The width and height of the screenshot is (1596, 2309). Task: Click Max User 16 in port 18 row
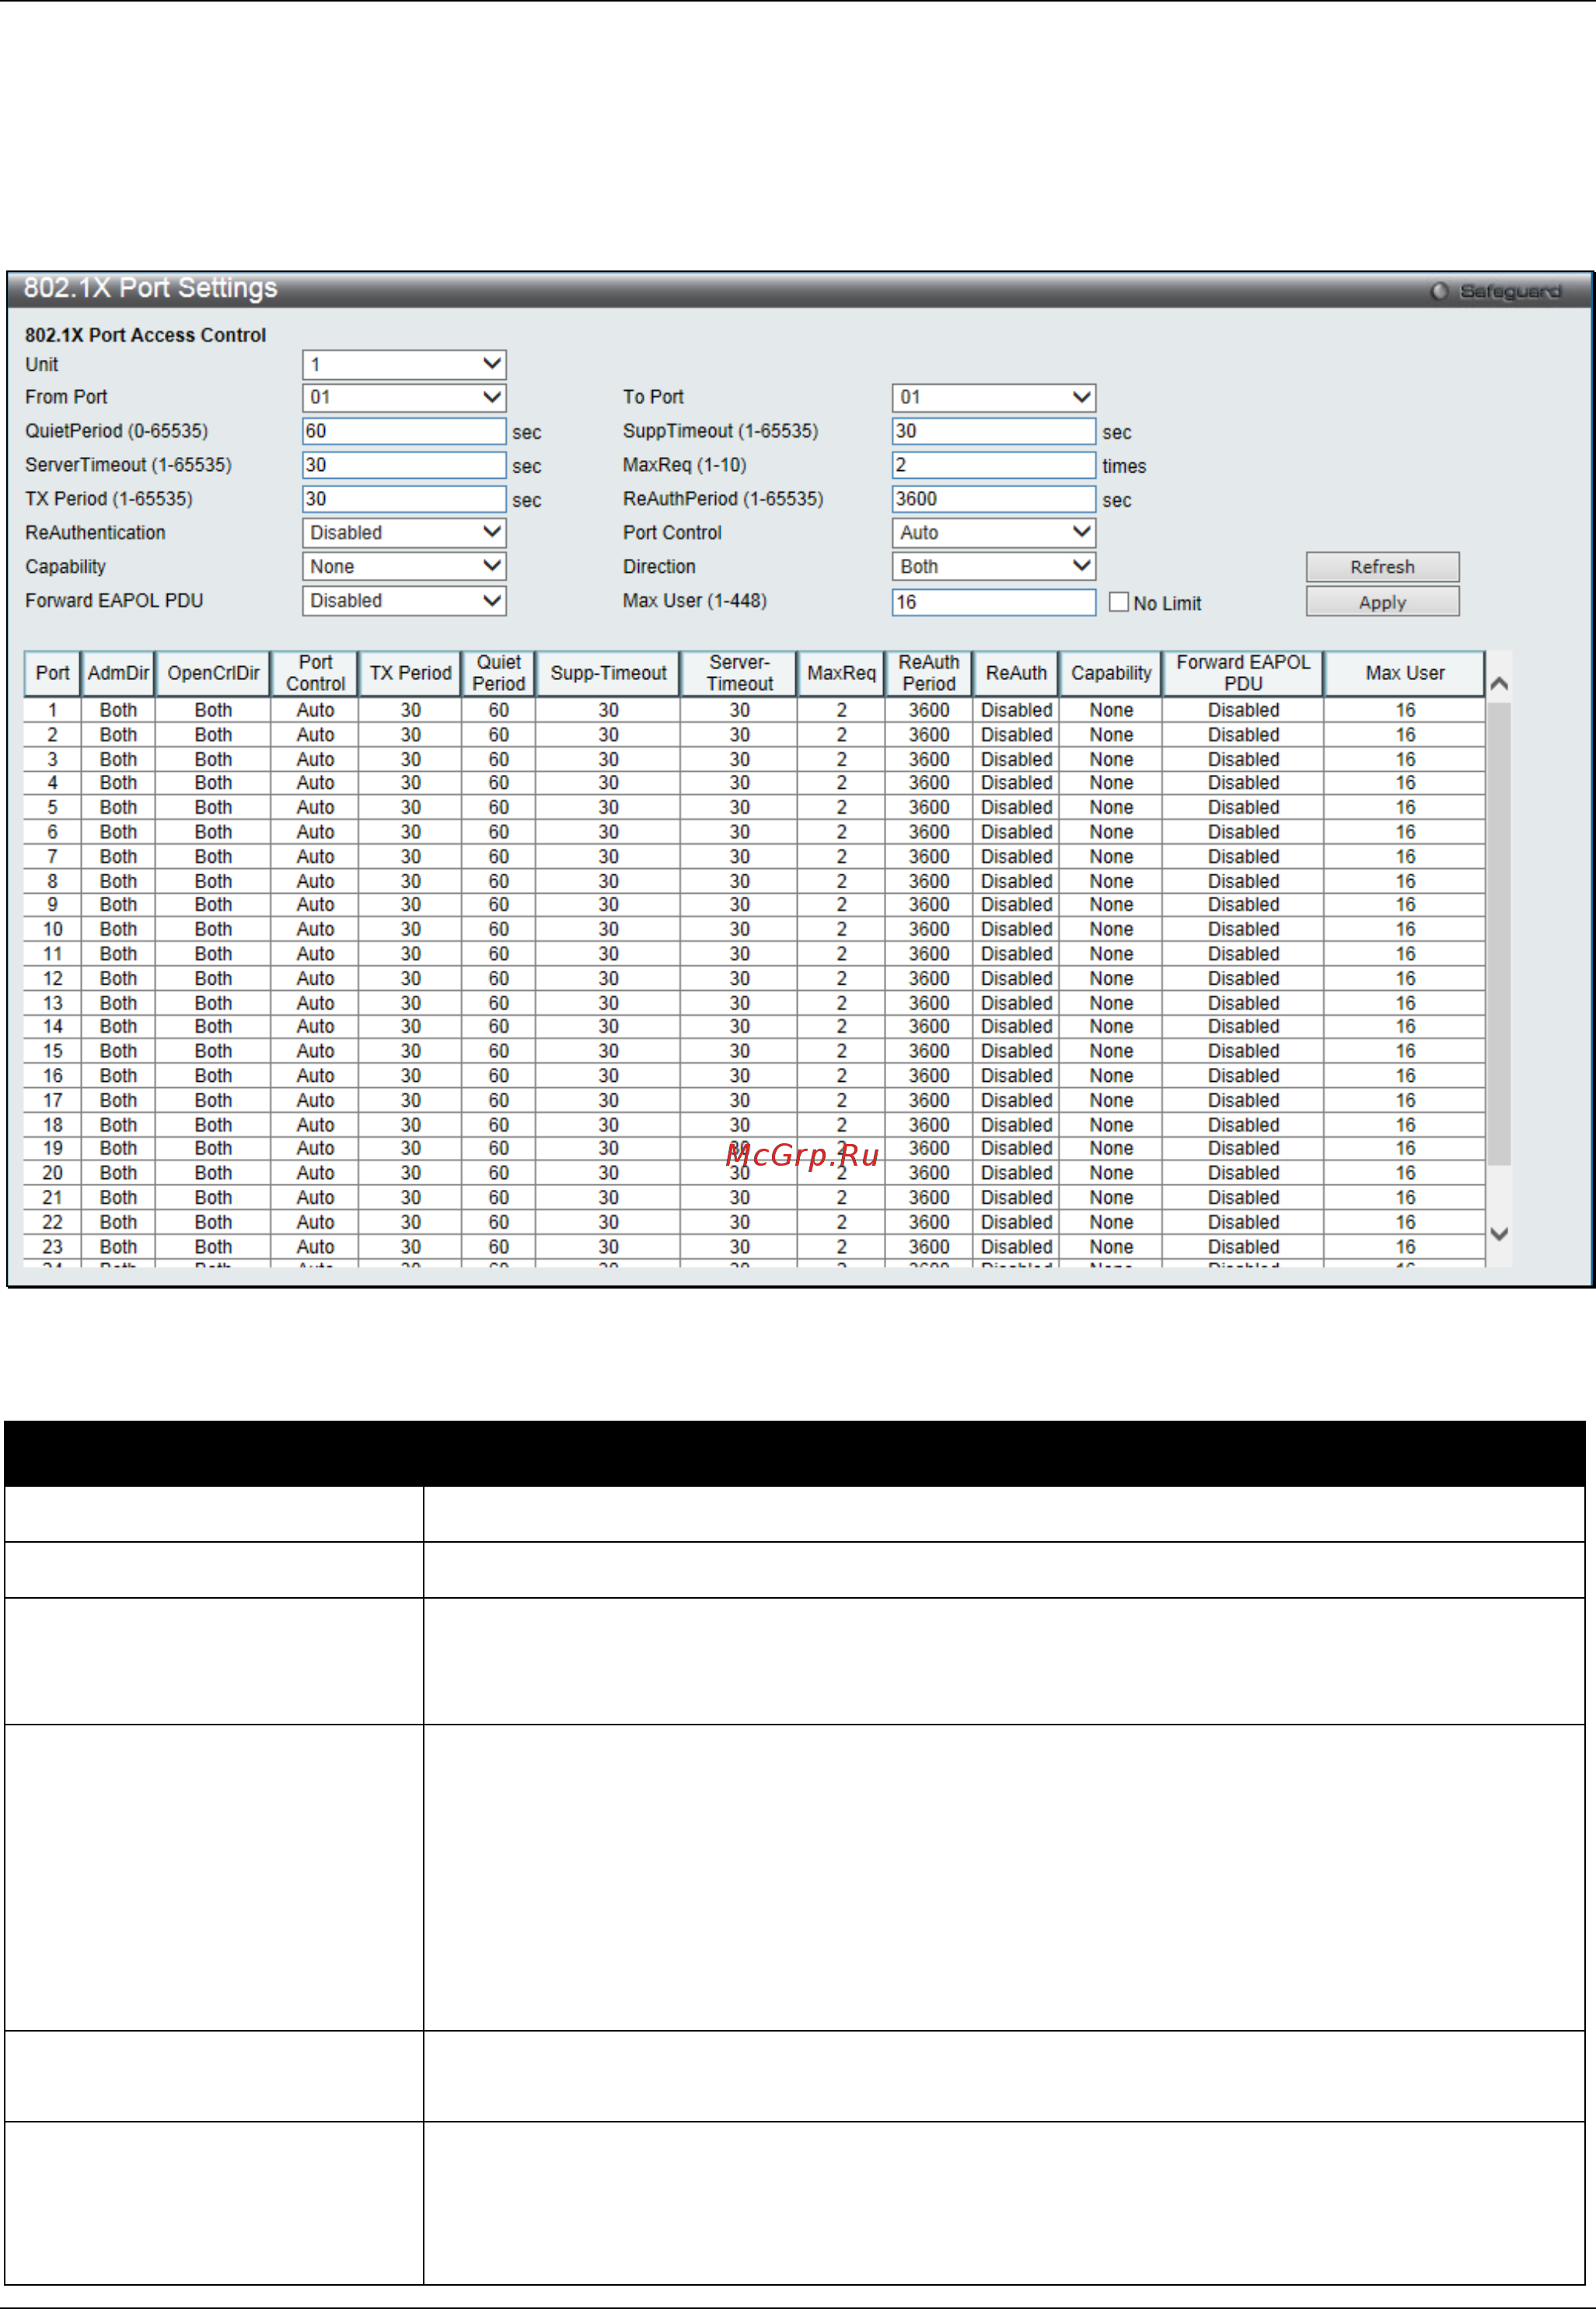1405,1125
